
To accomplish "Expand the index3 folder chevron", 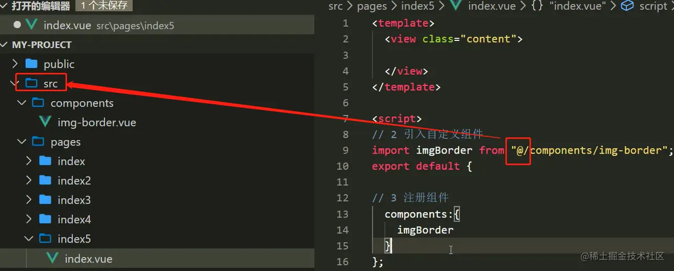I will click(x=29, y=200).
